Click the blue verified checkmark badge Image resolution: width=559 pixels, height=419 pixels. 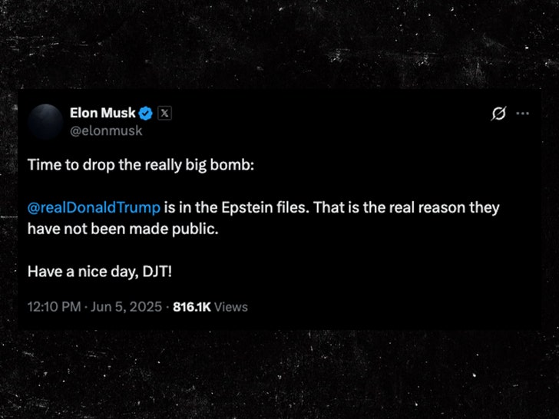pos(146,114)
